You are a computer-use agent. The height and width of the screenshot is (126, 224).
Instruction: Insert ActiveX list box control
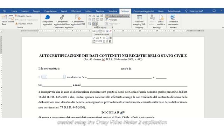point(100,41)
